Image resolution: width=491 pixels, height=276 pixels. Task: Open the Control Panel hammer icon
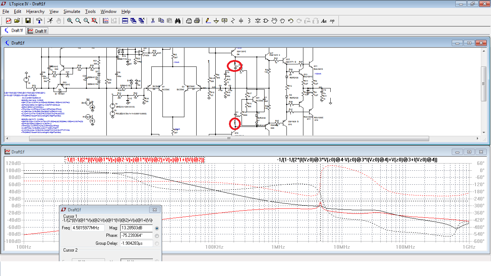pos(39,21)
